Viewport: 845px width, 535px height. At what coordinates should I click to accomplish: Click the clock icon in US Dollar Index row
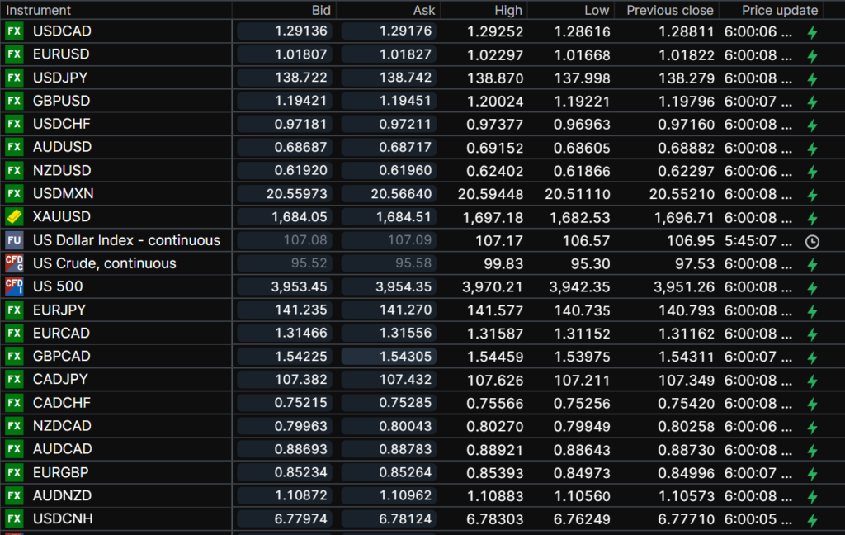click(x=812, y=241)
